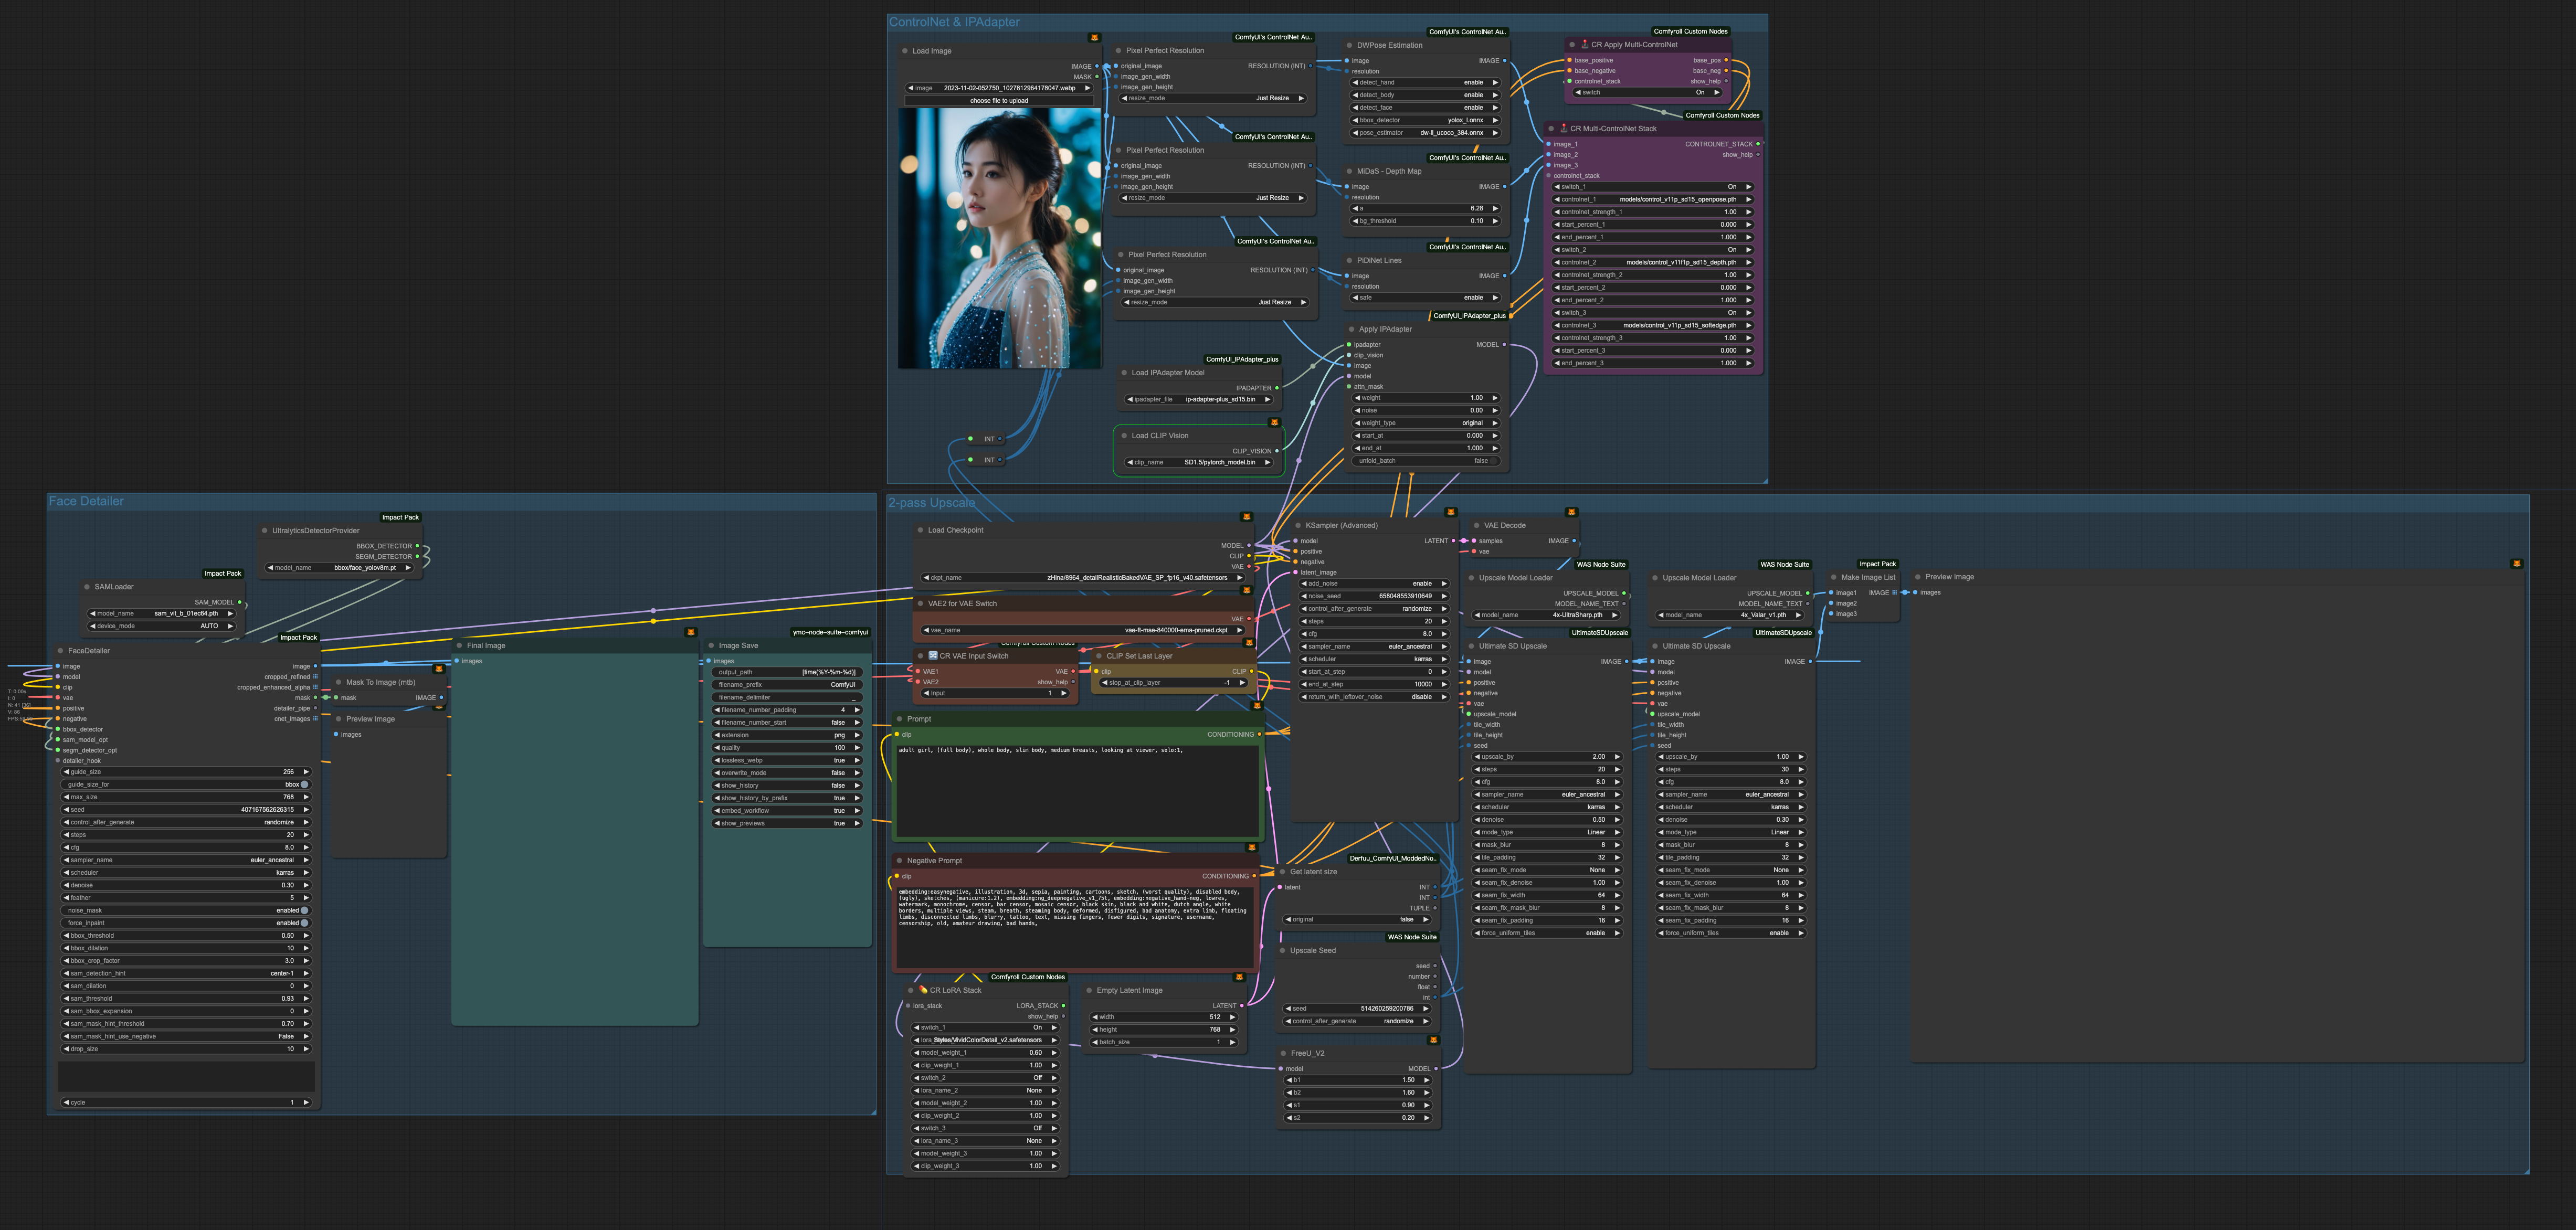The image size is (2576, 1230).
Task: Click the CR VAE Input Switch icon
Action: tap(932, 655)
